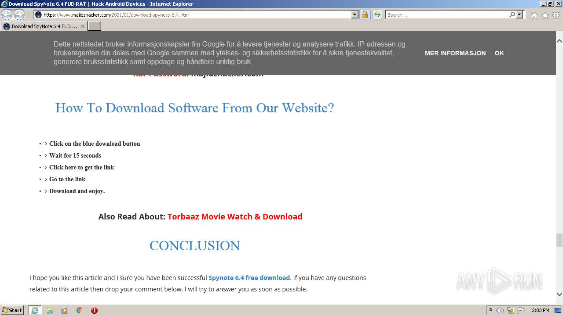Open a new blank tab

95,26
